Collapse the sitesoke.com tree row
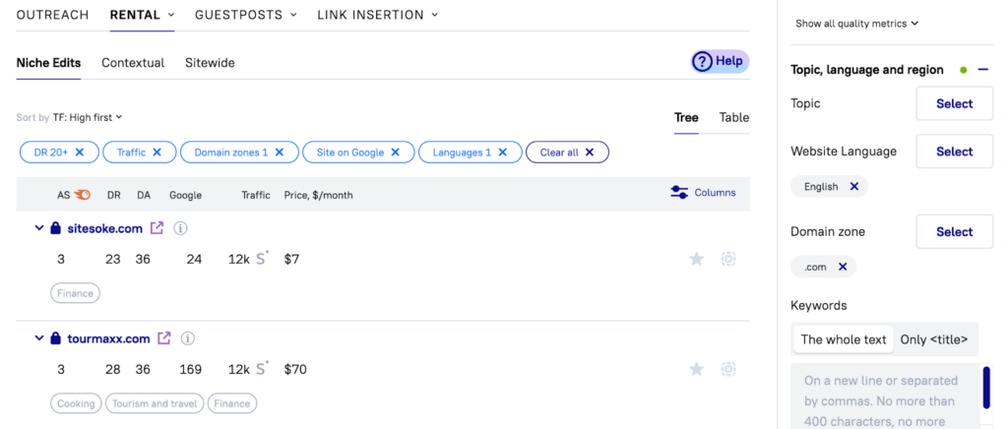The height and width of the screenshot is (429, 1008). click(39, 228)
